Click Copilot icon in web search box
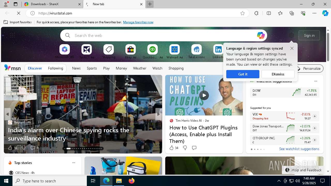This screenshot has height=186, width=331. coord(261,35)
